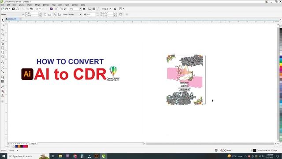The height and width of the screenshot is (159, 282).
Task: Open Adobe Illustrator from the taskbar
Action: tap(96, 156)
